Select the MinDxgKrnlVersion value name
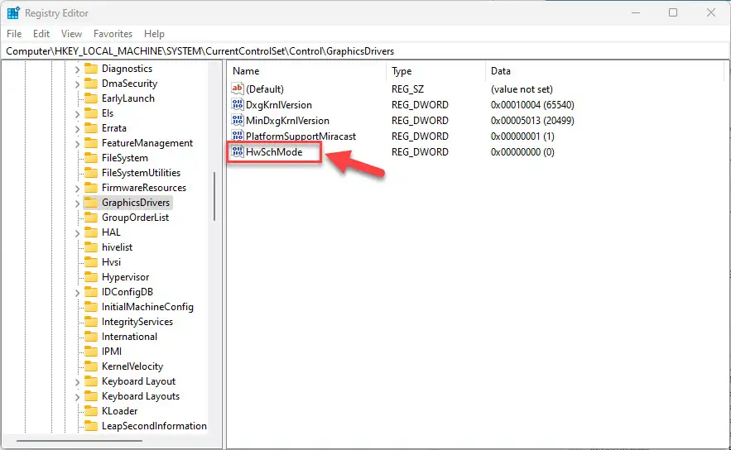The image size is (731, 450). coord(287,121)
